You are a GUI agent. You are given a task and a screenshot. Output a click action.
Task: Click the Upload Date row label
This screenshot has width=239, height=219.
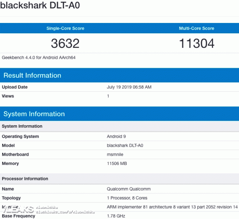(x=15, y=87)
